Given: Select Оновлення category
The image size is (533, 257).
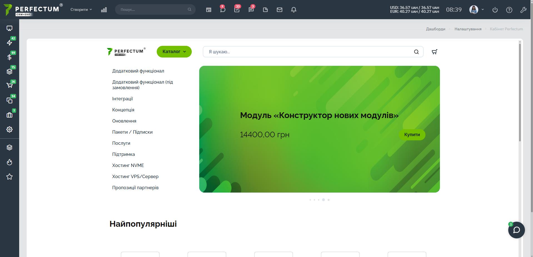Looking at the screenshot, I should point(124,121).
